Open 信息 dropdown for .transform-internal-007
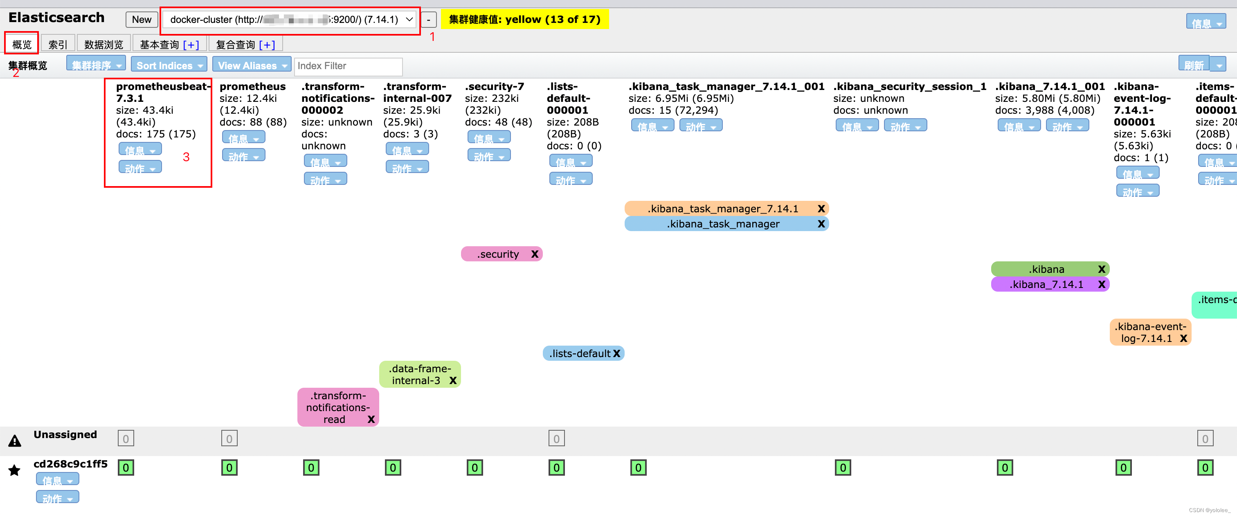1237x517 pixels. [407, 150]
